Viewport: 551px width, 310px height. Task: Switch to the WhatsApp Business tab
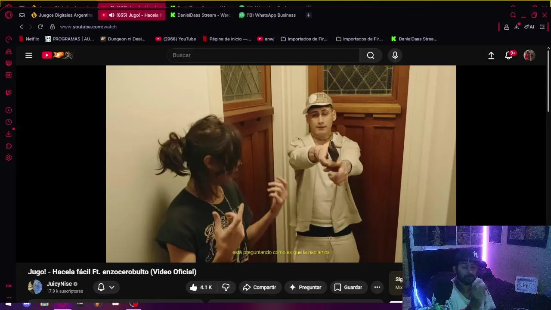268,15
